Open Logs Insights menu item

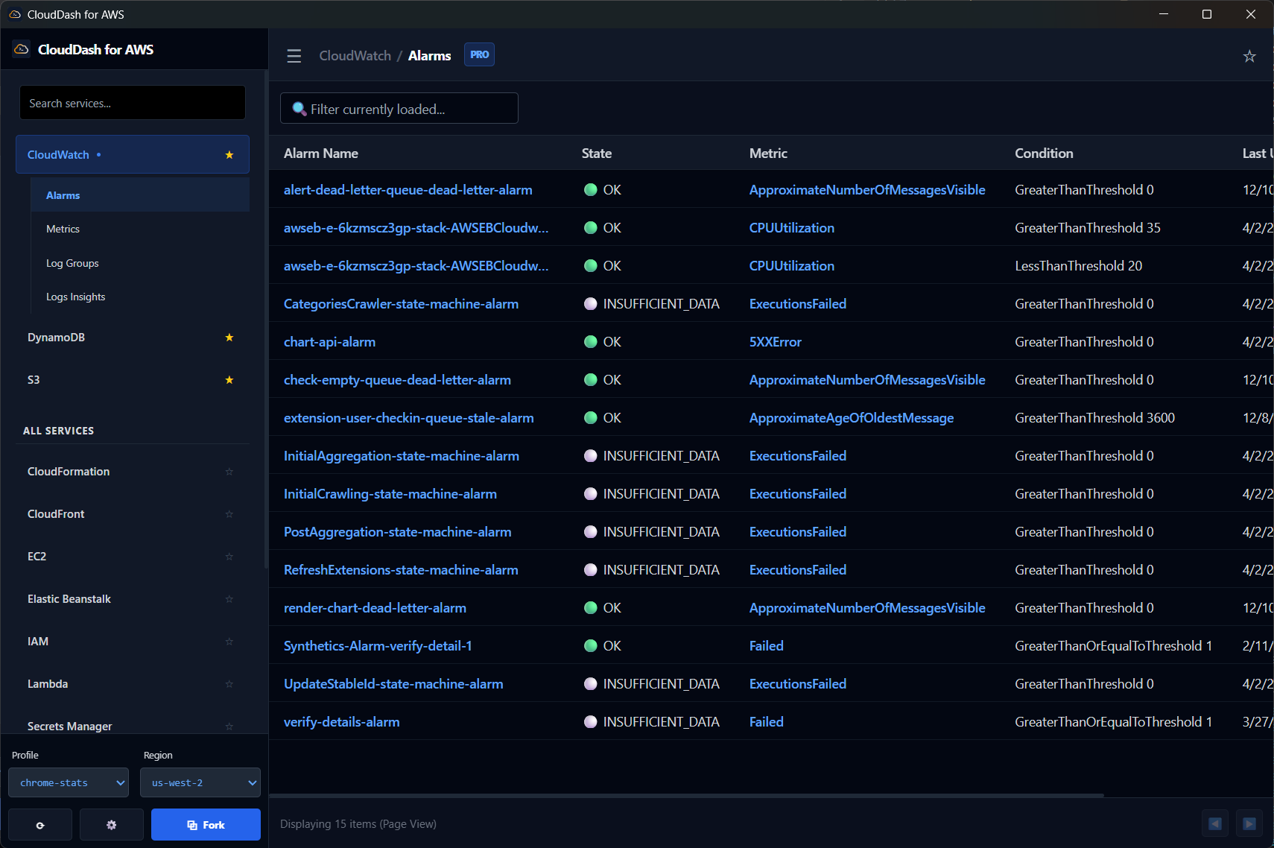75,297
